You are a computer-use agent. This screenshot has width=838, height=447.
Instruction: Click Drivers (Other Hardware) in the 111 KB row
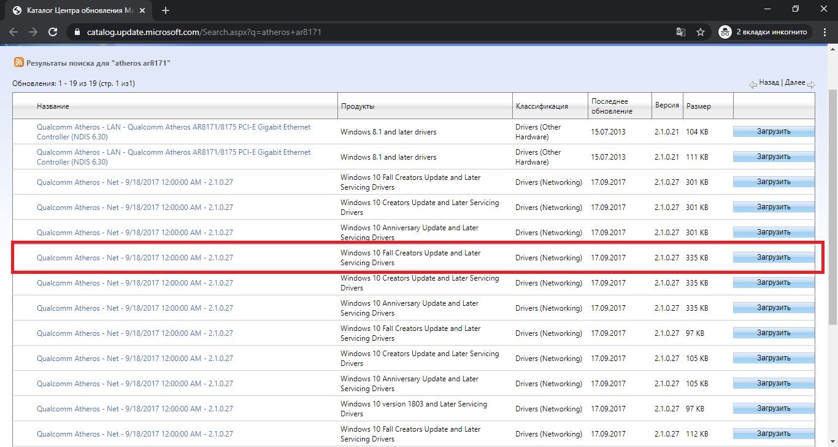[x=539, y=157]
